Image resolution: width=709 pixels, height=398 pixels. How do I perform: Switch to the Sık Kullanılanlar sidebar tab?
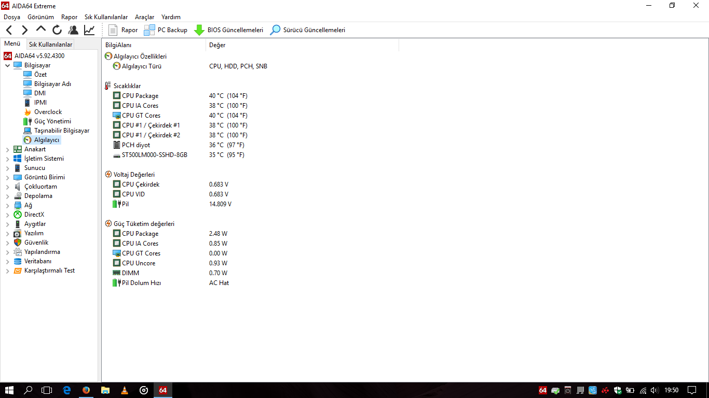tap(50, 45)
